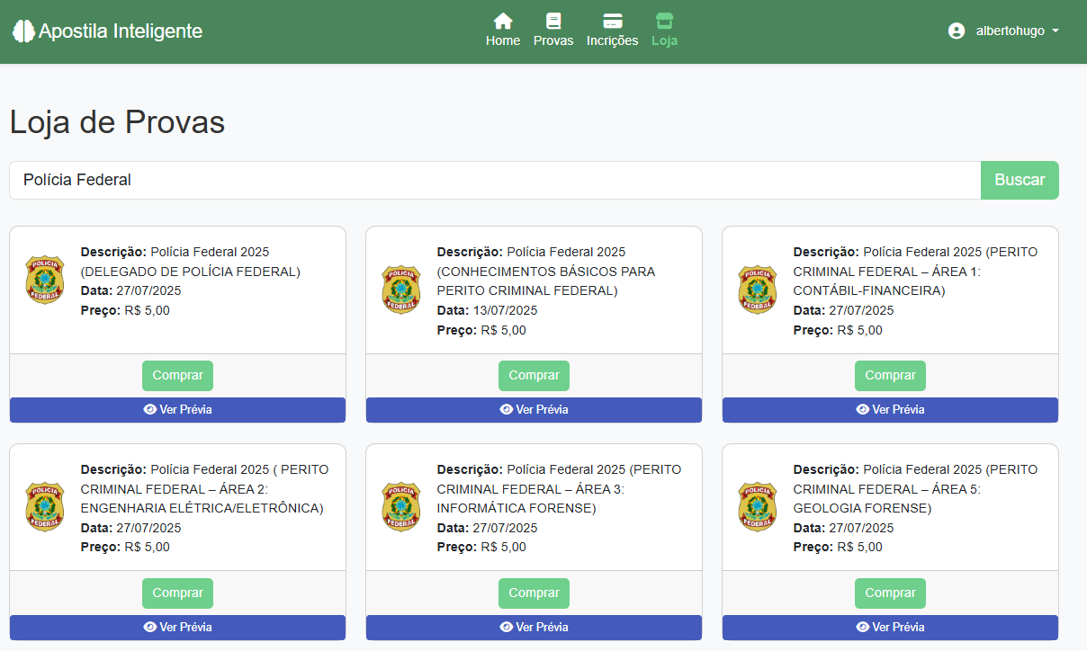1087x651 pixels.
Task: Go to Provas menu label
Action: click(553, 40)
